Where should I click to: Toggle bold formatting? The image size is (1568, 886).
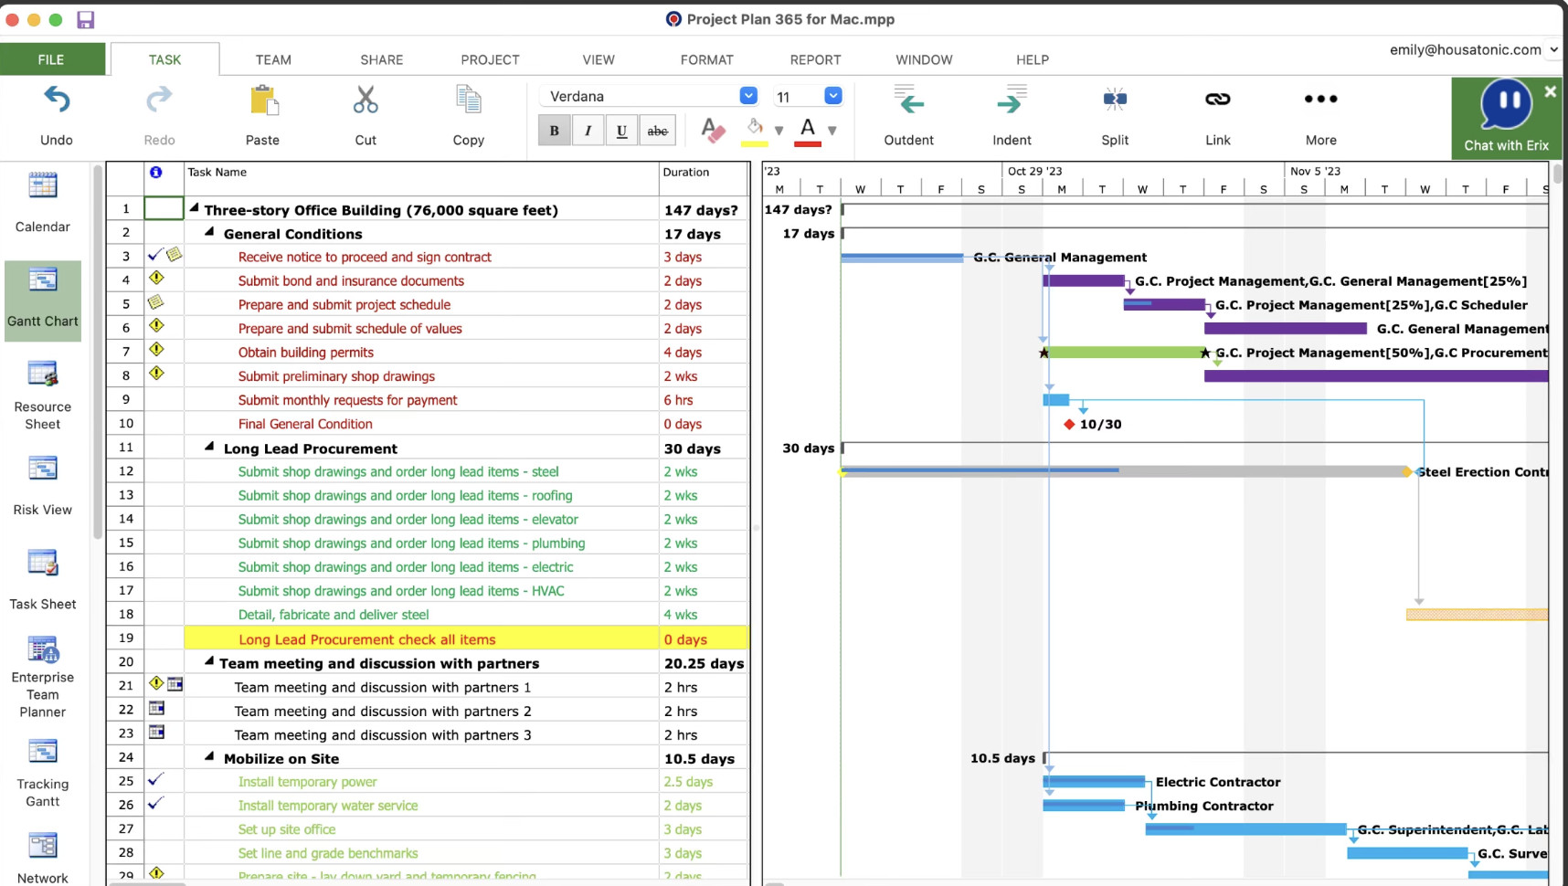click(x=554, y=130)
